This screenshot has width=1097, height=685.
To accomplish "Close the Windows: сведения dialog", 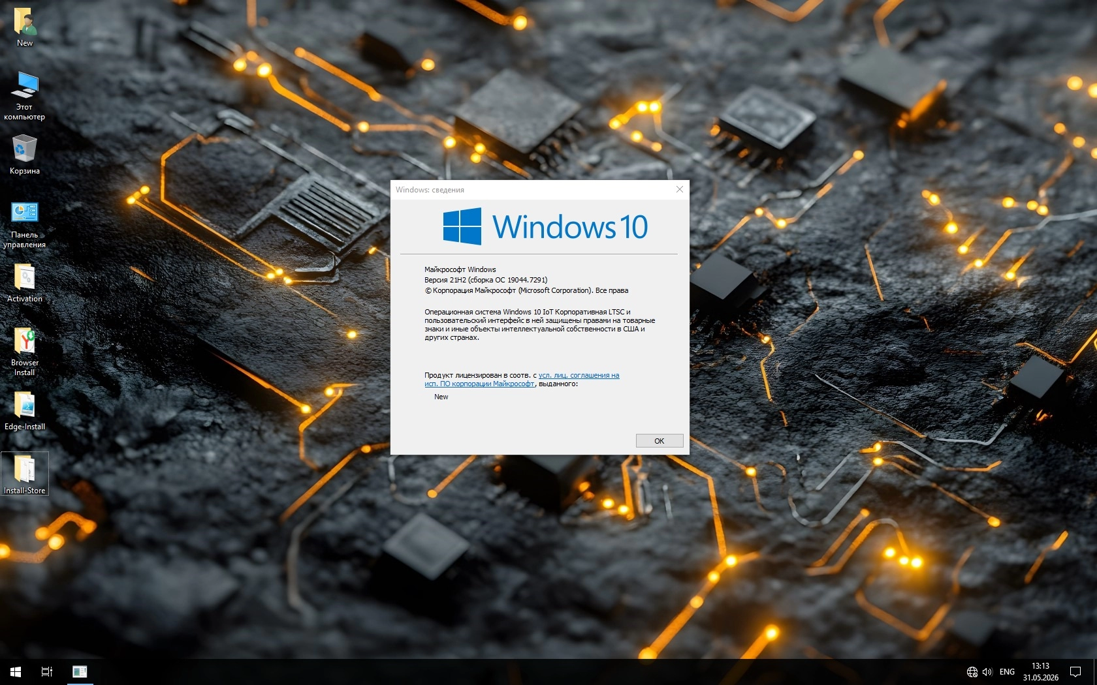I will point(679,189).
